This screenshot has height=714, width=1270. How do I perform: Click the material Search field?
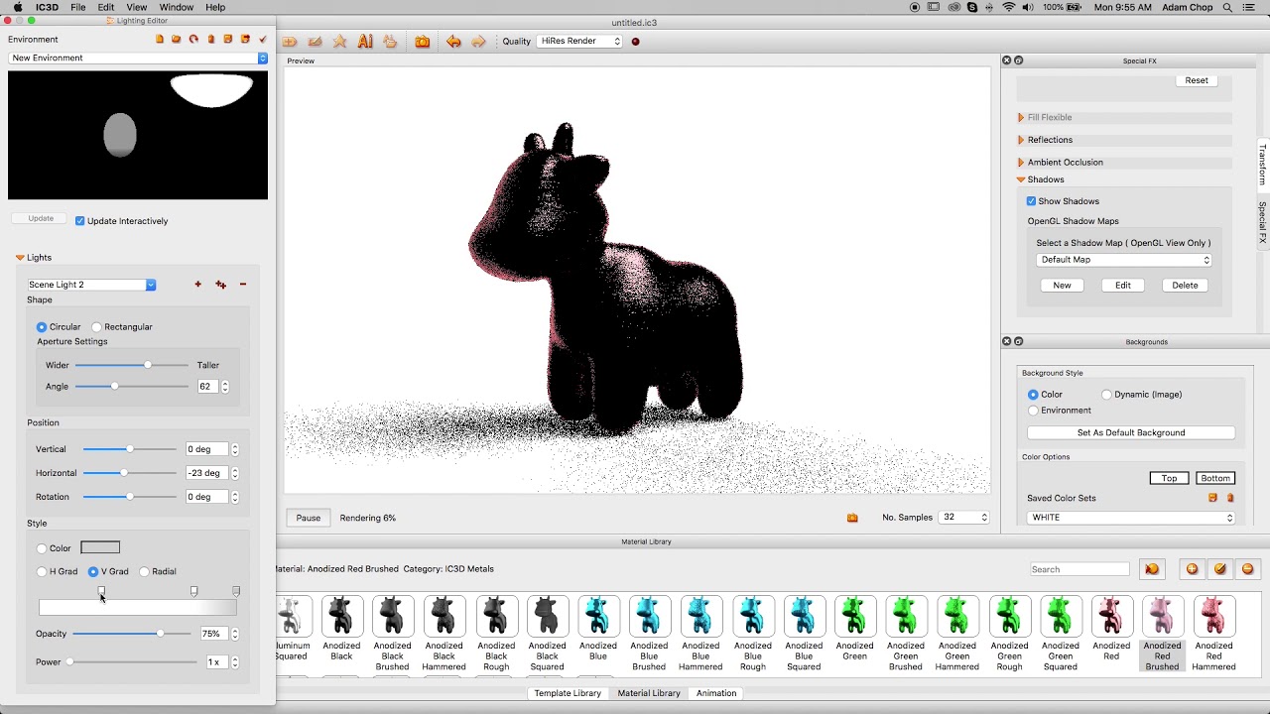(1079, 569)
